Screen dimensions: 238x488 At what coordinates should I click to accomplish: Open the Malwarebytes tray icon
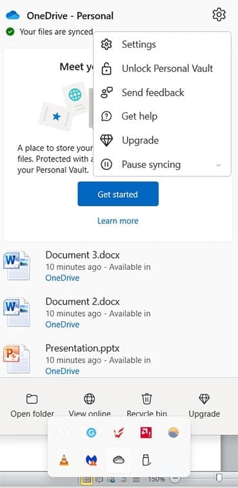pyautogui.click(x=92, y=460)
